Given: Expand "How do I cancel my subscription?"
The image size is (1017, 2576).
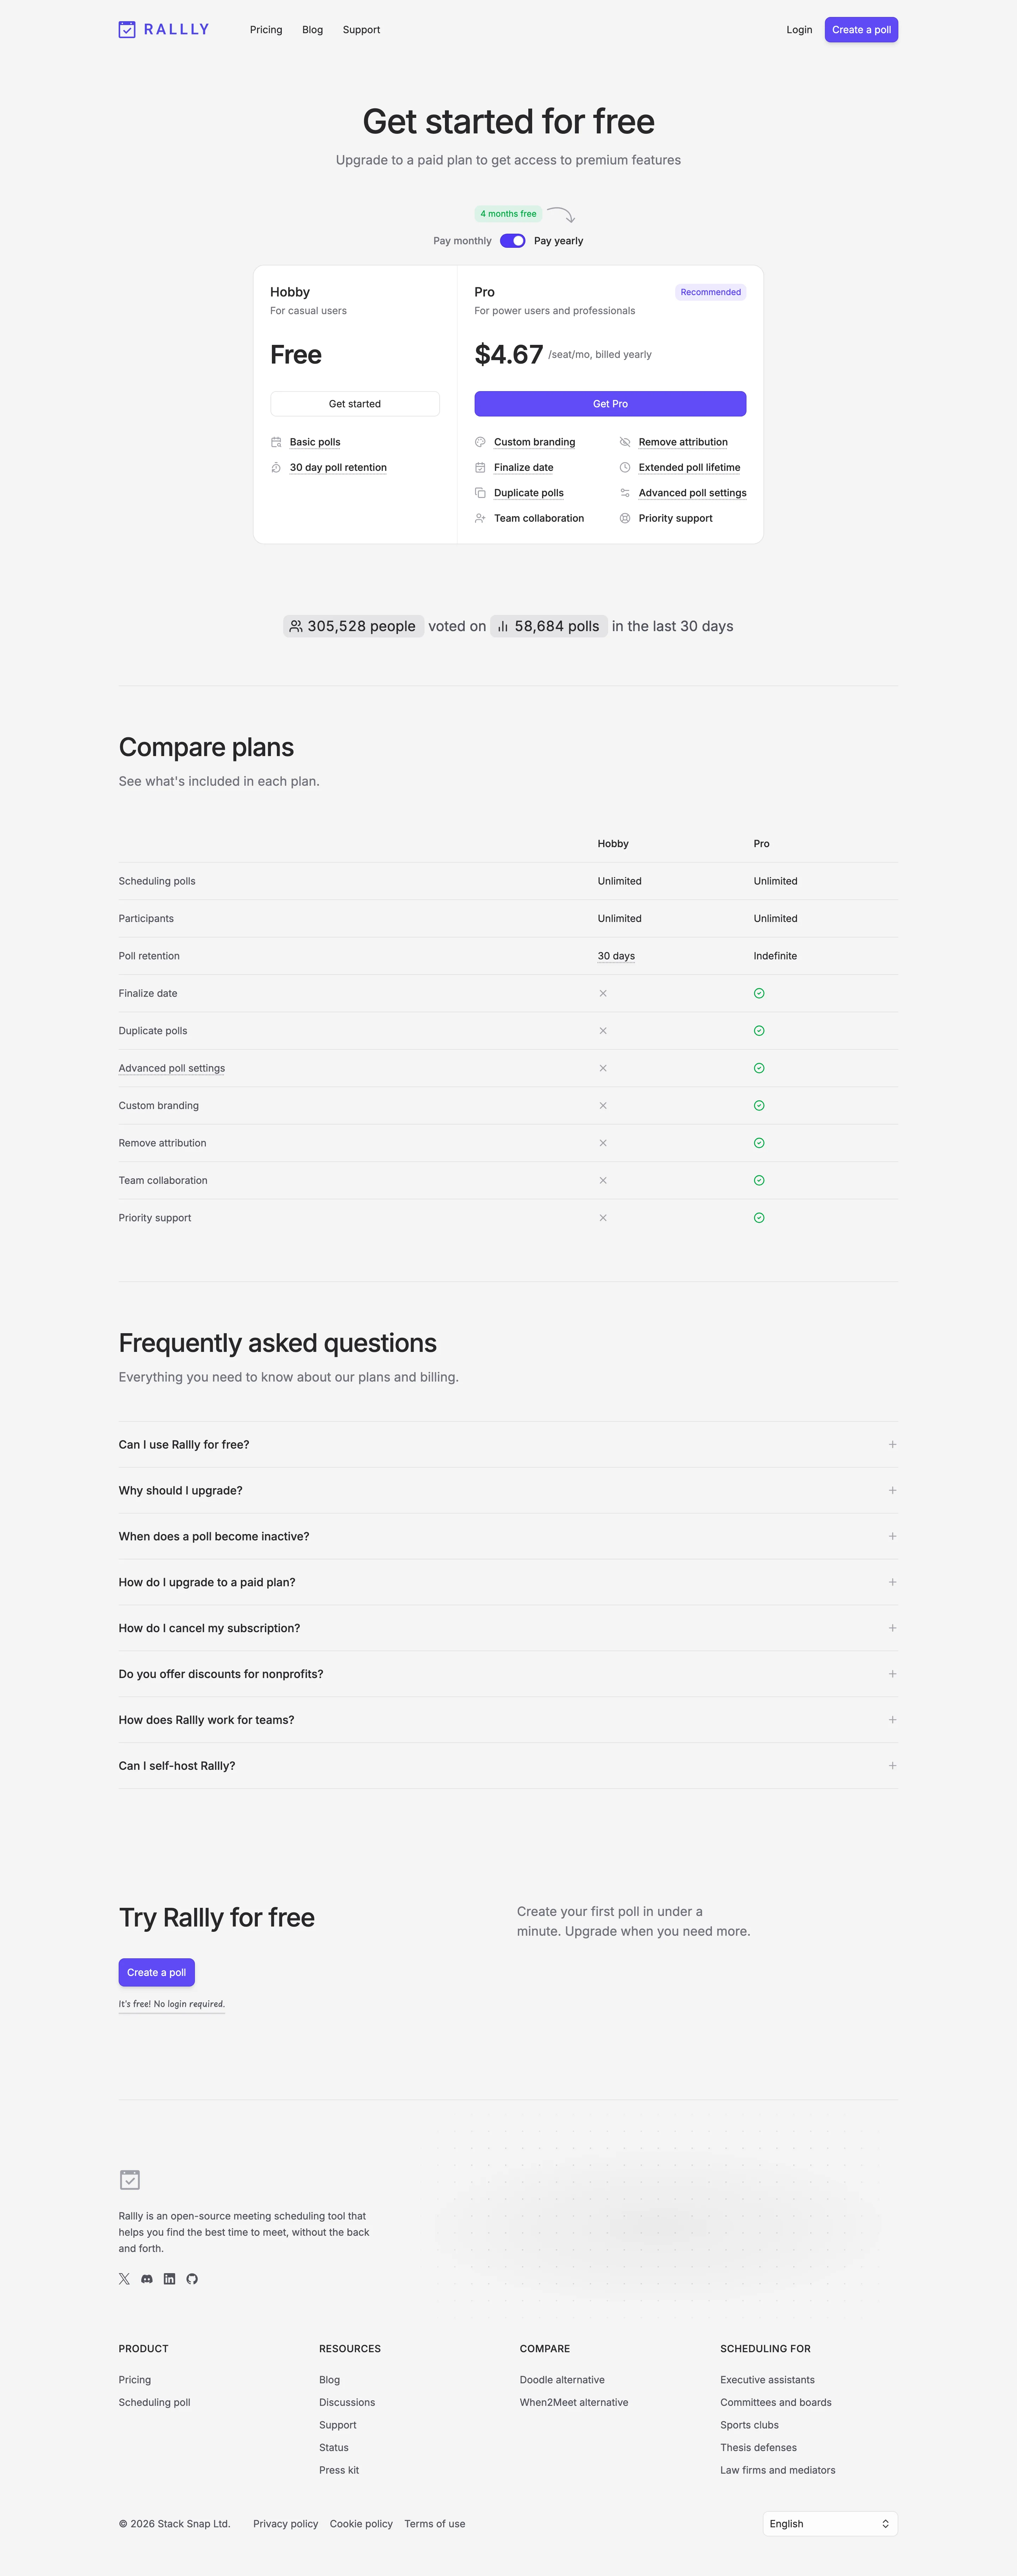Looking at the screenshot, I should [x=508, y=1628].
